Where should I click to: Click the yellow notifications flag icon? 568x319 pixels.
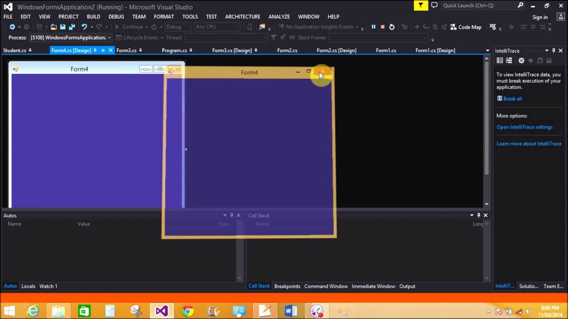click(x=421, y=5)
